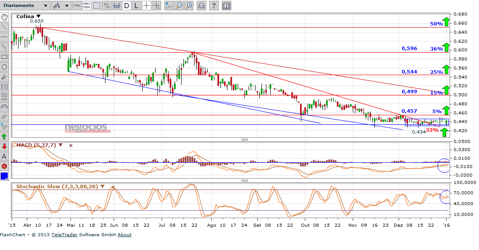Toggle MAX/MIN markers on chart

[86, 6]
